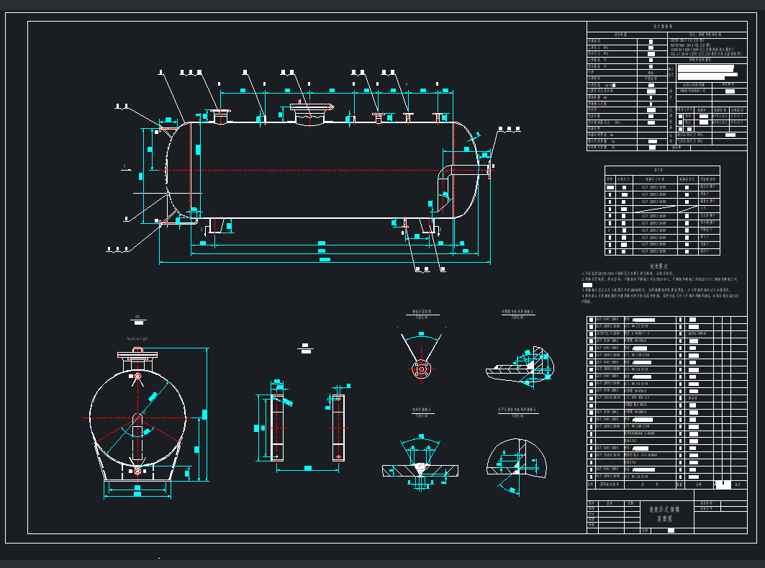765x568 pixels.
Task: Click the "装配图" text in the title block
Action: (664, 519)
